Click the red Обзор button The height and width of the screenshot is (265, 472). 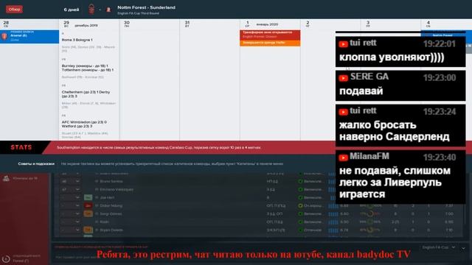click(14, 10)
